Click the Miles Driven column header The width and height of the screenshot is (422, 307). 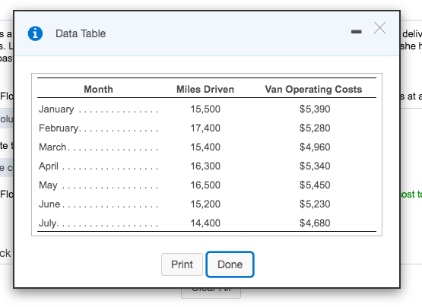[205, 90]
